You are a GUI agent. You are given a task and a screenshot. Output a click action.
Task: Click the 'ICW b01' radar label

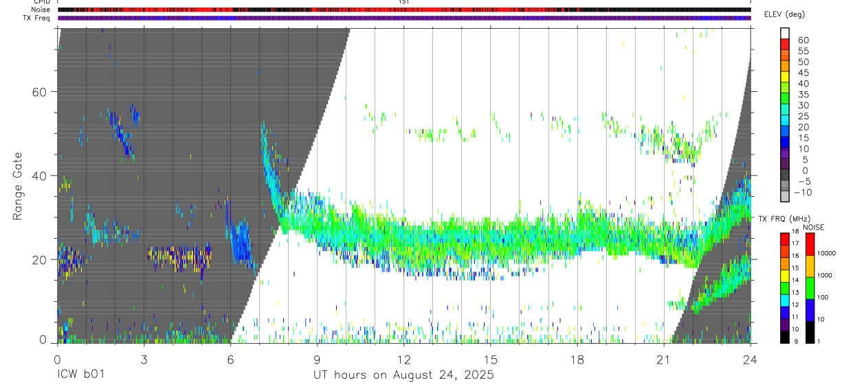pos(81,375)
